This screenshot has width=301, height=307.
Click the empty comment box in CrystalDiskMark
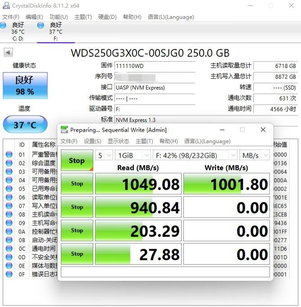[165, 272]
